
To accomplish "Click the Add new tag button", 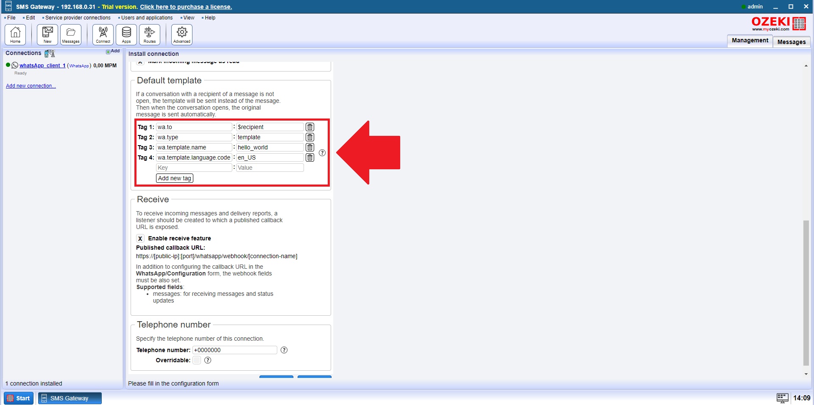I will [x=175, y=178].
